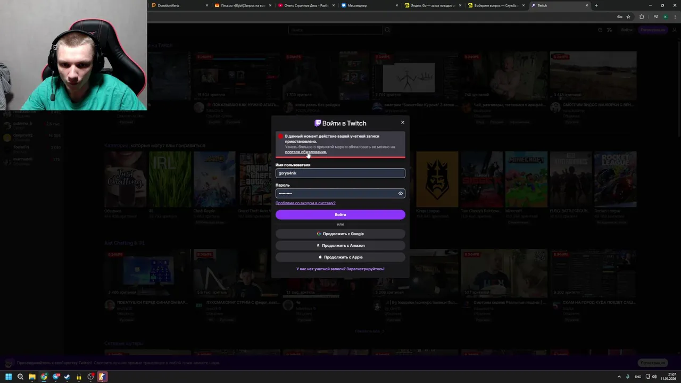Open the trouble logging in link
The width and height of the screenshot is (681, 383).
[x=305, y=203]
